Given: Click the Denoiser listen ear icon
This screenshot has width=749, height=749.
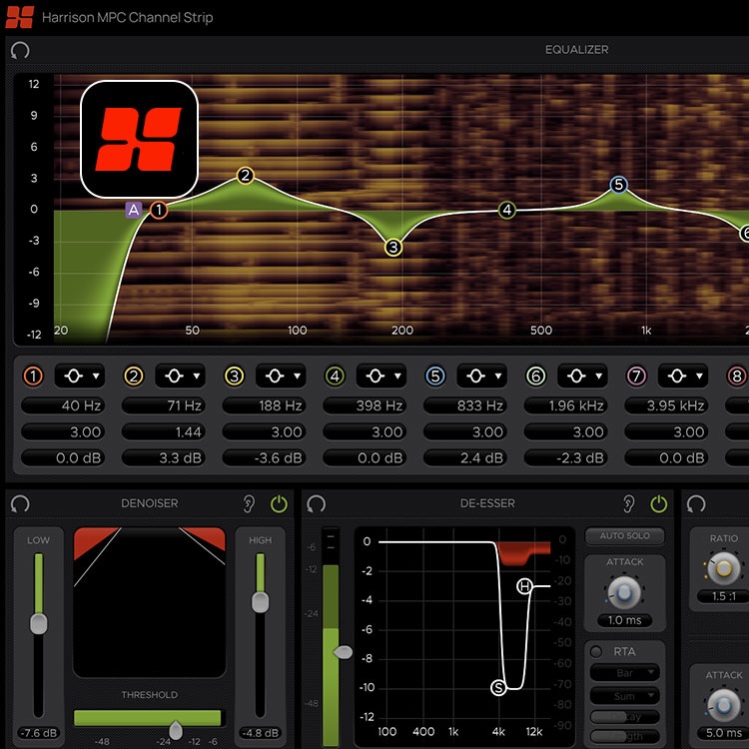Looking at the screenshot, I should 250,504.
